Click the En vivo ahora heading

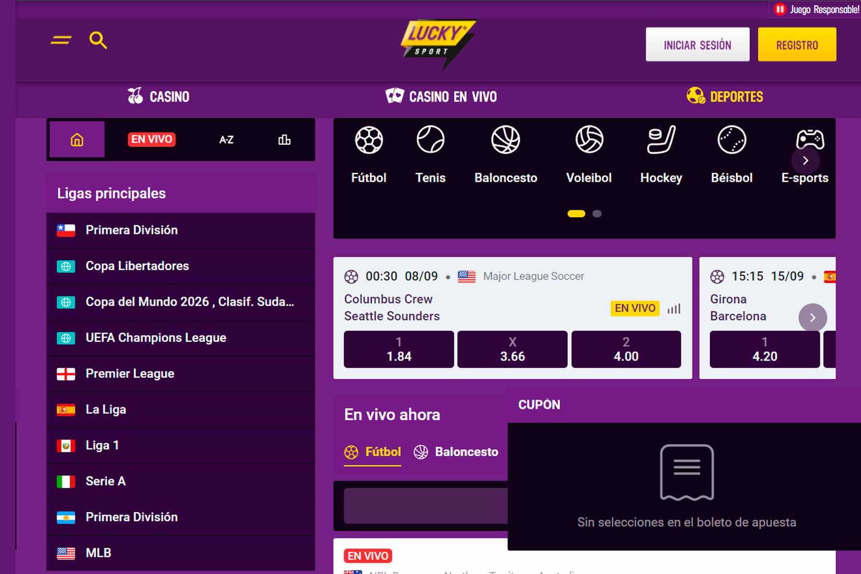[392, 415]
